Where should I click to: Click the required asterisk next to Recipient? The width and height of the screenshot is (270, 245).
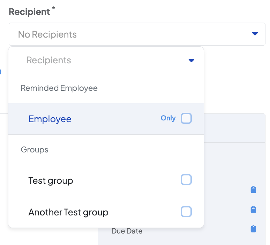tap(53, 9)
